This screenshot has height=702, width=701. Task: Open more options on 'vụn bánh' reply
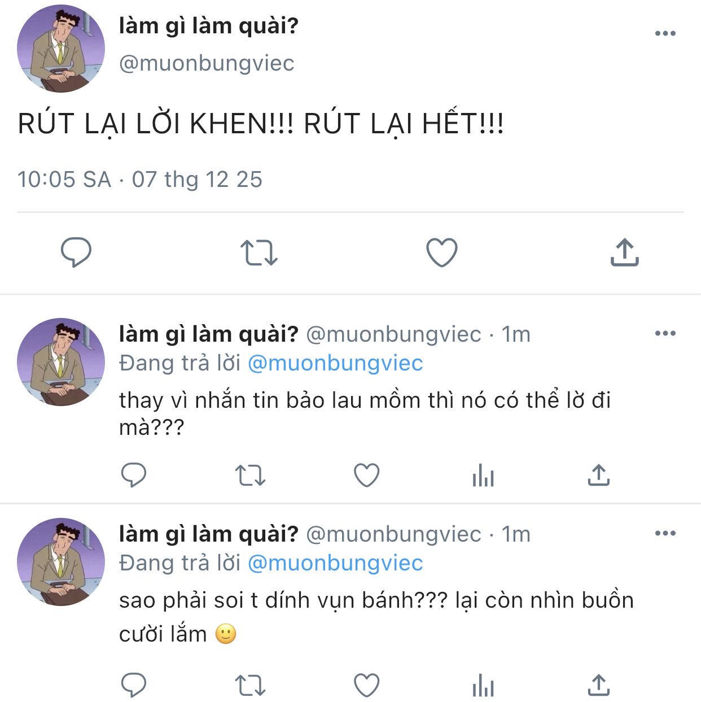point(665,533)
